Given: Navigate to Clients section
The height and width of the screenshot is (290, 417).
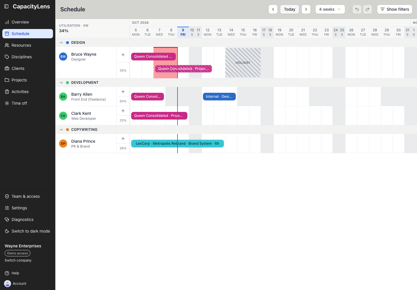Looking at the screenshot, I should (28, 68).
